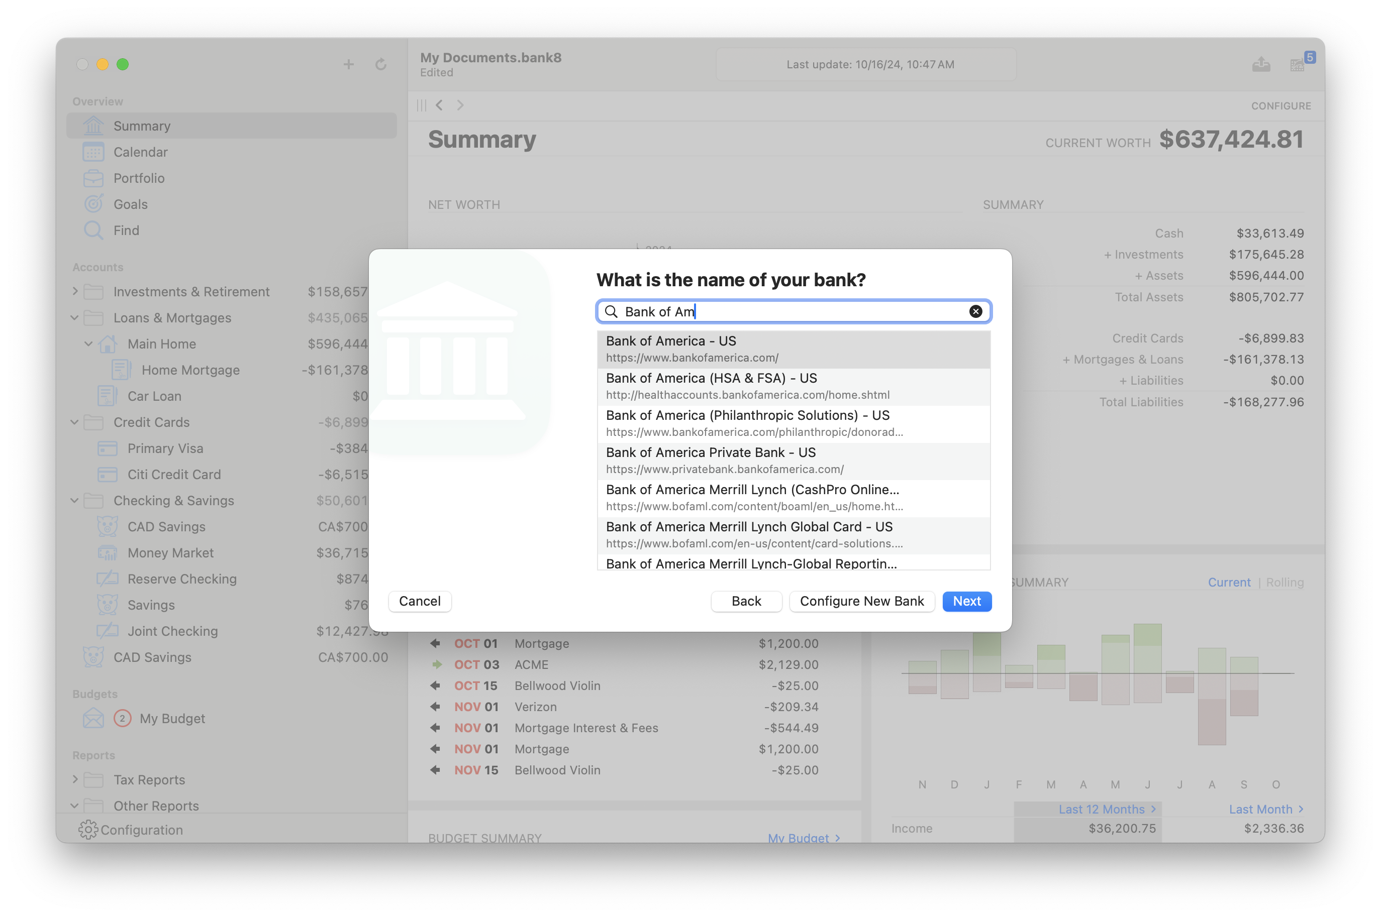Click the Goals sidebar icon
The height and width of the screenshot is (917, 1381).
pos(94,203)
